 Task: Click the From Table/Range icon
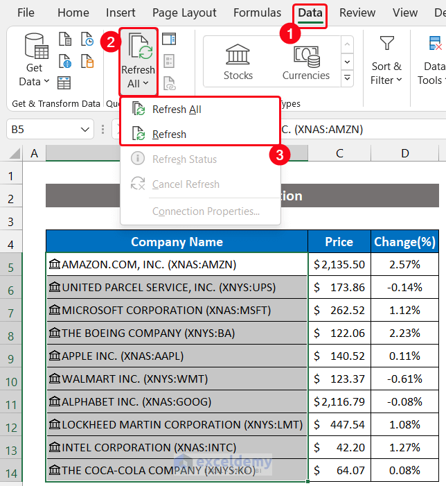pos(64,83)
